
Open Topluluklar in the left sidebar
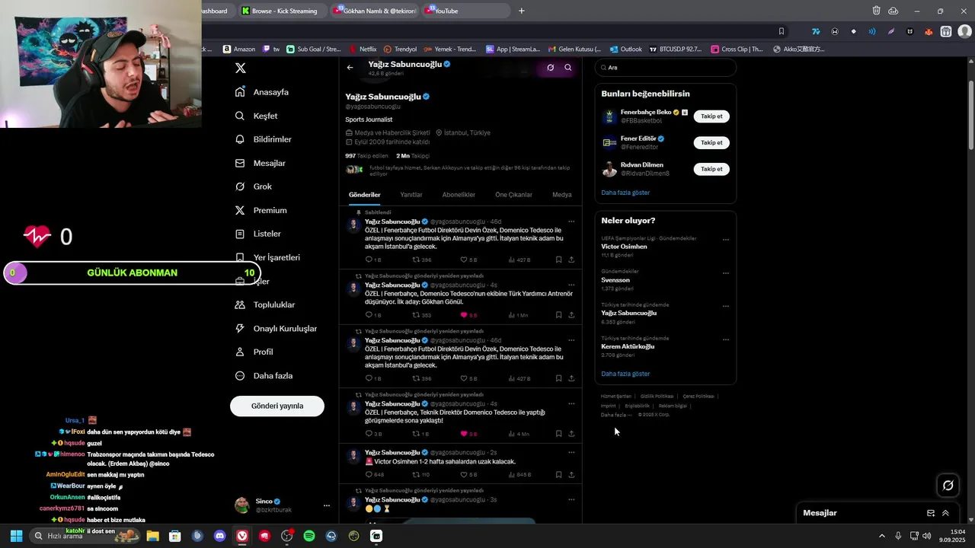pos(265,304)
